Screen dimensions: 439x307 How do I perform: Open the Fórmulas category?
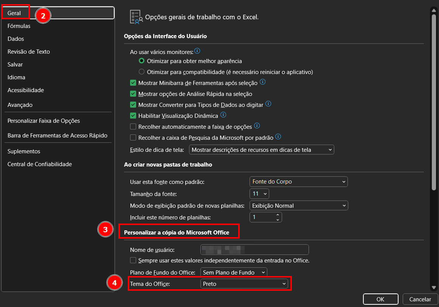[58, 26]
